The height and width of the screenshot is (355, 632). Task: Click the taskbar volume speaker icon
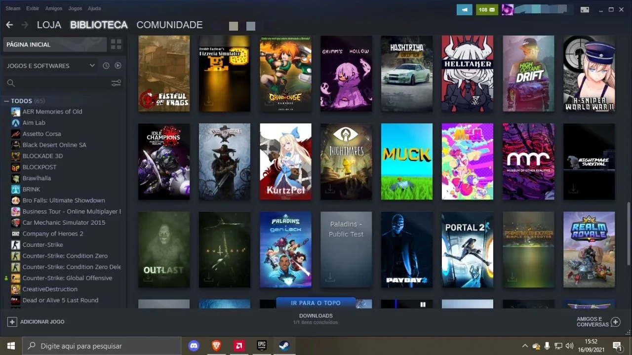(570, 346)
